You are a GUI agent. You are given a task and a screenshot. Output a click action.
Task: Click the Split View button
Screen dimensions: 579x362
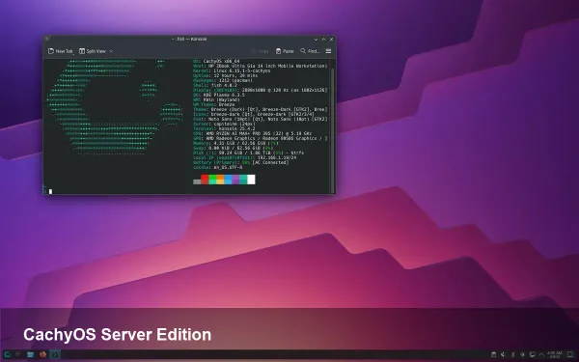point(93,51)
